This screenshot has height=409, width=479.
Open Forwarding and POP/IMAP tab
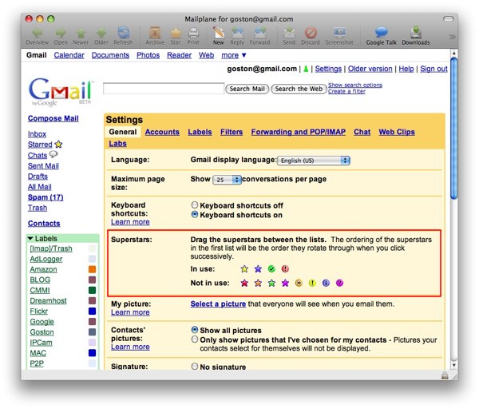point(299,132)
